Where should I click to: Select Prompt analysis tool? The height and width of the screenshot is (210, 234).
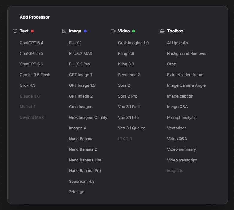point(182,117)
